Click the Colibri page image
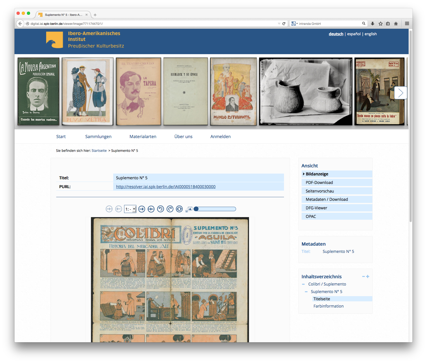427x363 pixels. pyautogui.click(x=170, y=280)
